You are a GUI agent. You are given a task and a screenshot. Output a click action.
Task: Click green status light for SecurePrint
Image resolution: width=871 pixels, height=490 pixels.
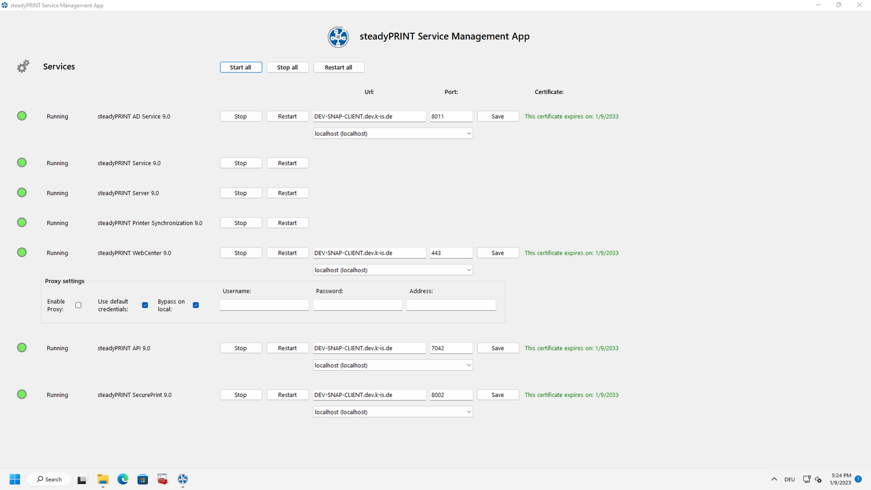pyautogui.click(x=22, y=394)
